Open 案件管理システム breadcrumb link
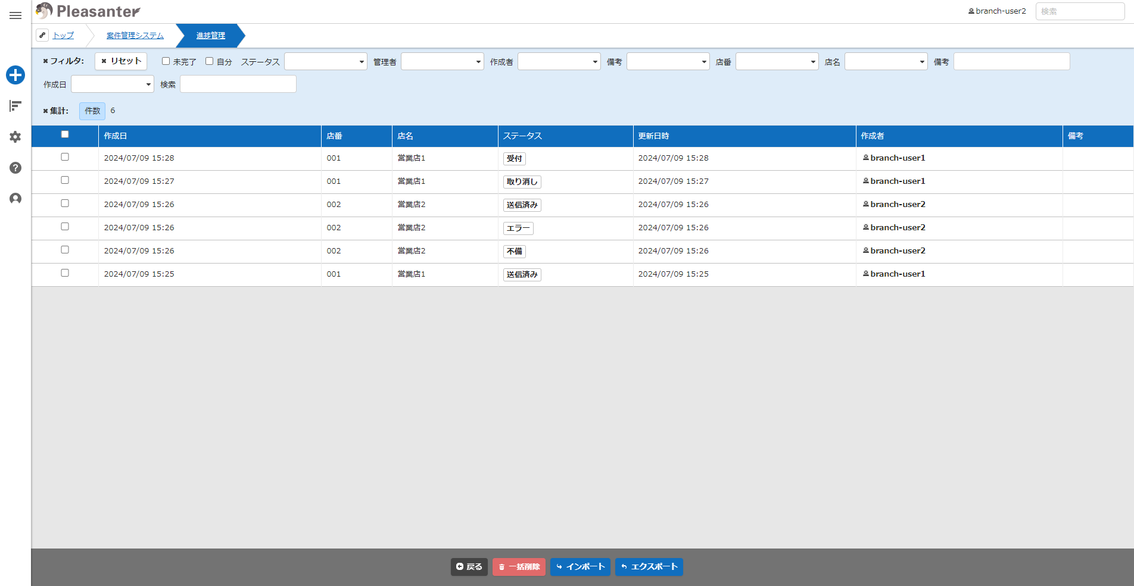The width and height of the screenshot is (1134, 586). click(x=135, y=36)
